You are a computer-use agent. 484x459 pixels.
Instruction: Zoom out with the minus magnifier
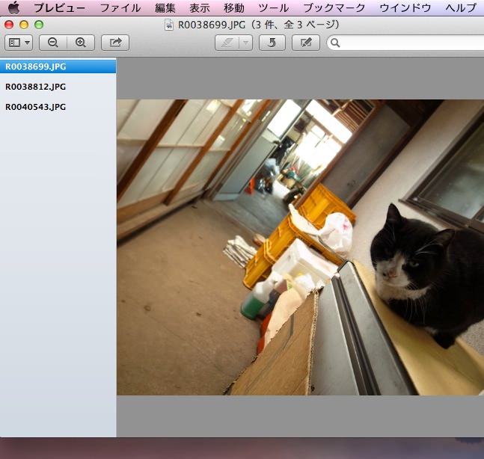pyautogui.click(x=53, y=43)
